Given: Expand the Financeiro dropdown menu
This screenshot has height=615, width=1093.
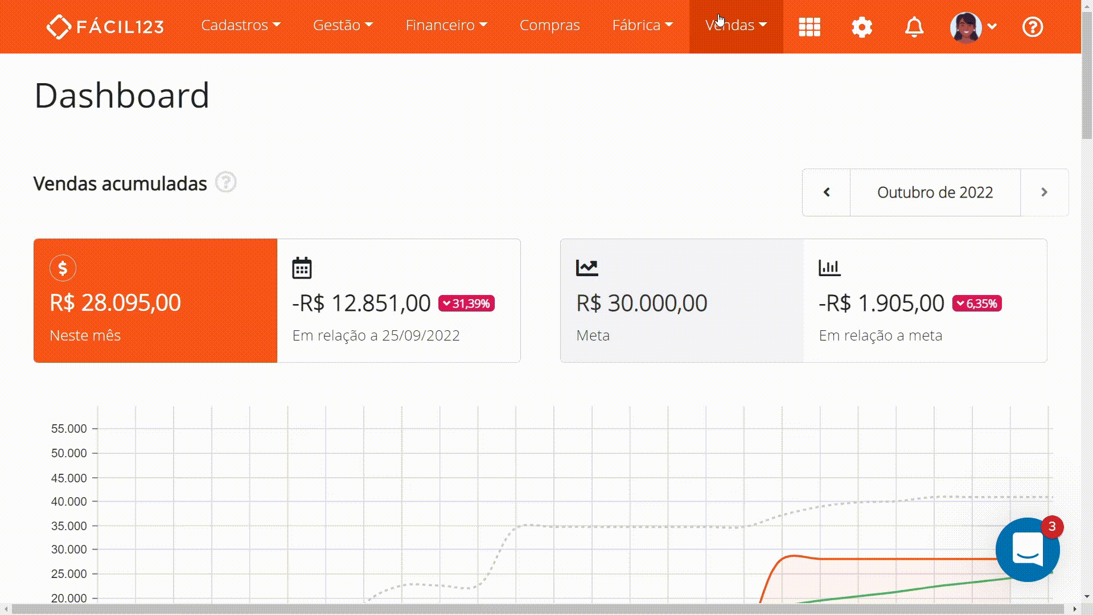Looking at the screenshot, I should [x=446, y=25].
